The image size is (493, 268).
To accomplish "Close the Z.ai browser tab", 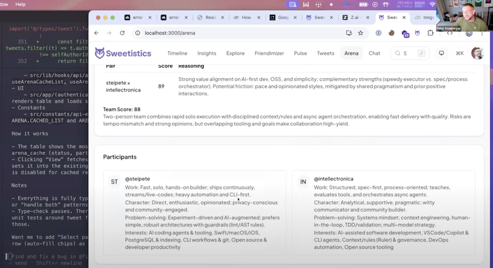I will pos(367,17).
